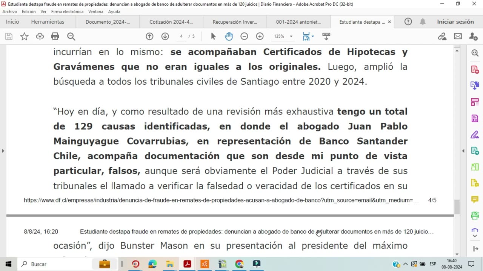Print the document

coord(55,37)
